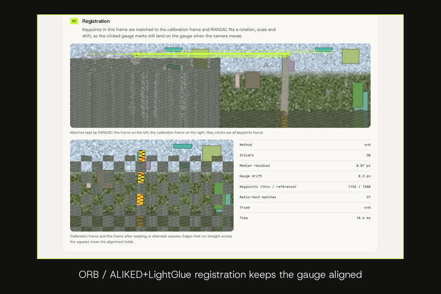Image resolution: width=441 pixels, height=294 pixels.
Task: Click the green 02 step badge
Action: click(74, 21)
